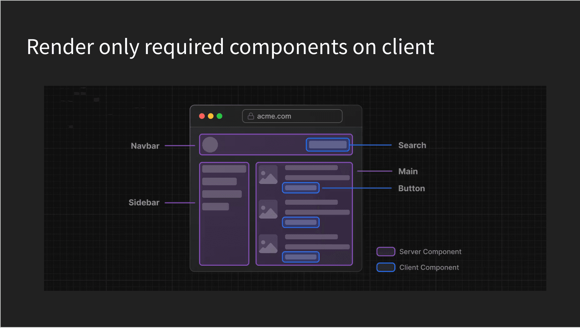
Task: Click the round avatar circle in the navbar
Action: pyautogui.click(x=210, y=145)
